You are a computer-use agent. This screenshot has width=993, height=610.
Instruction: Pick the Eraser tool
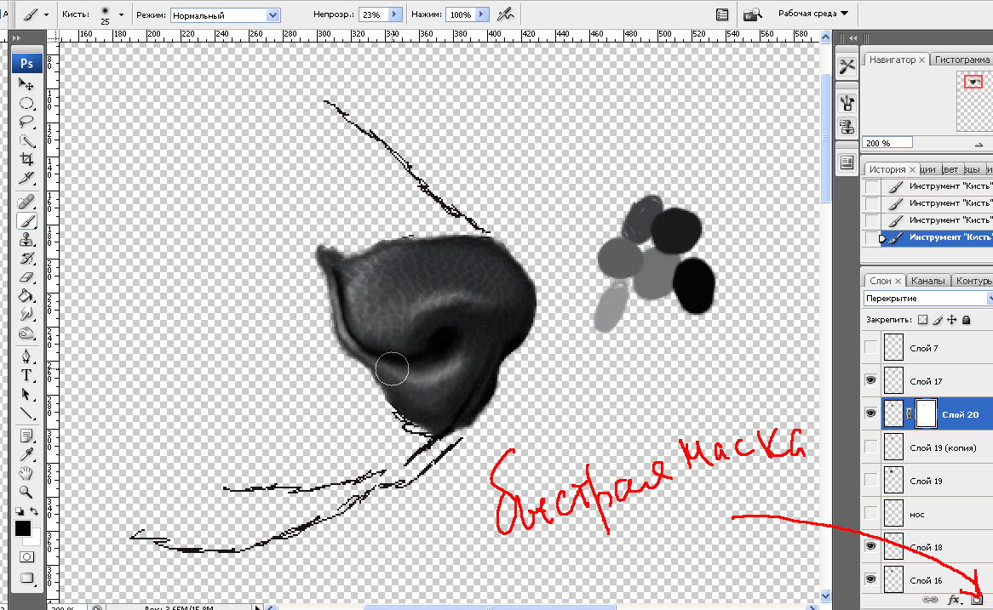click(x=27, y=277)
